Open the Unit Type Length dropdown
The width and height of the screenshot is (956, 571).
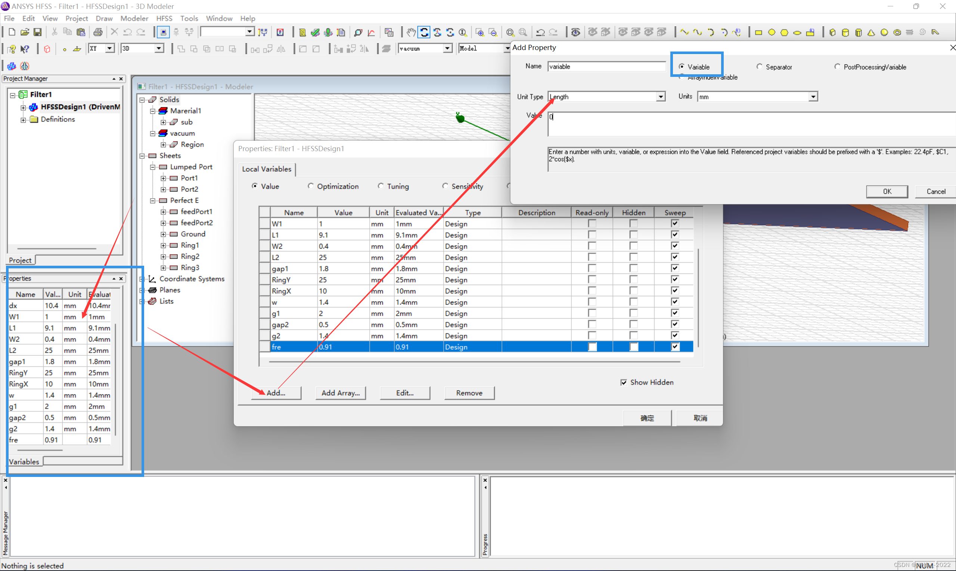[x=660, y=97]
